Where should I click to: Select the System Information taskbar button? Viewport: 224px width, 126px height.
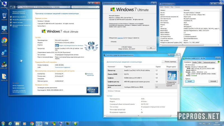click(61, 123)
